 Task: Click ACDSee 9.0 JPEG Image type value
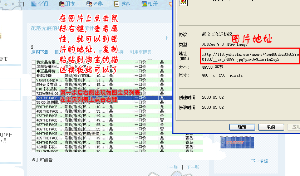(x=225, y=44)
